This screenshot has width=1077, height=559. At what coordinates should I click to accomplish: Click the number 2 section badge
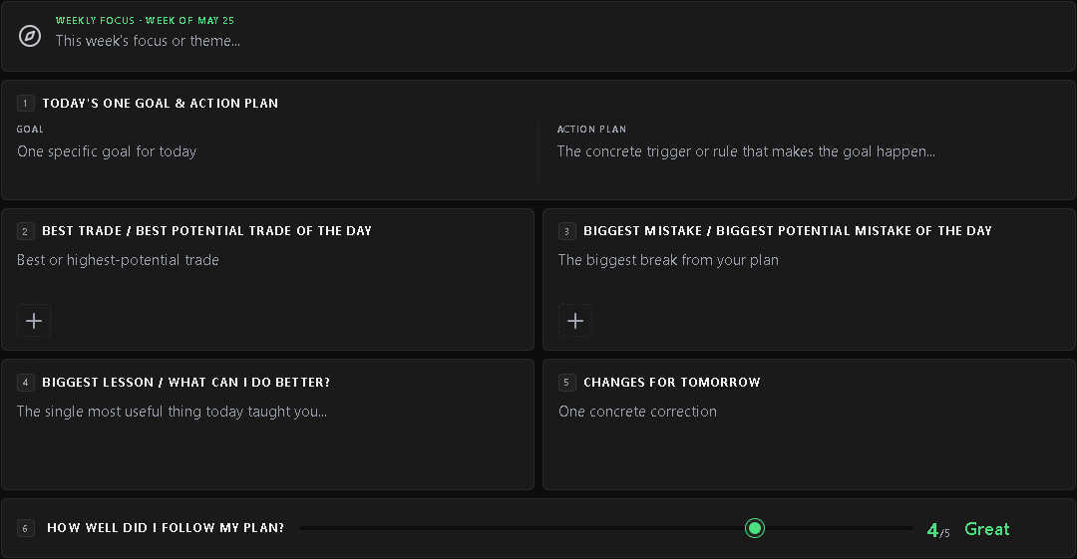pyautogui.click(x=25, y=231)
